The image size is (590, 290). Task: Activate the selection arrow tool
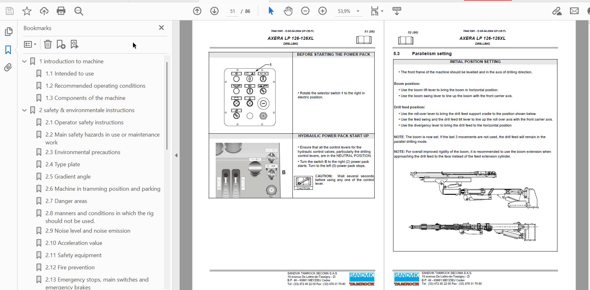(x=271, y=11)
